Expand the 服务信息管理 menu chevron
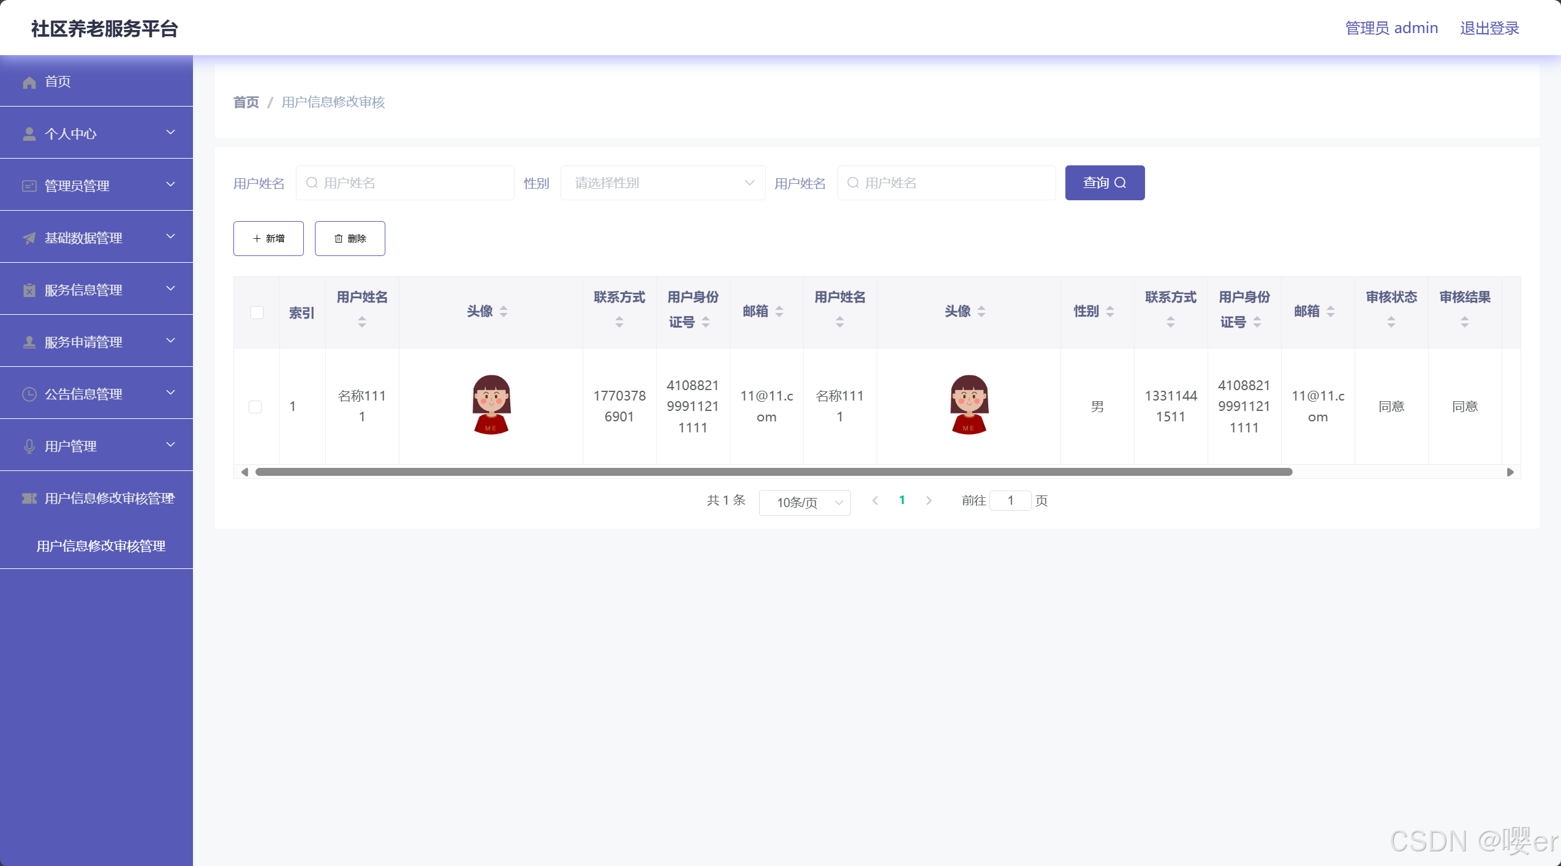The height and width of the screenshot is (866, 1561). 171,288
